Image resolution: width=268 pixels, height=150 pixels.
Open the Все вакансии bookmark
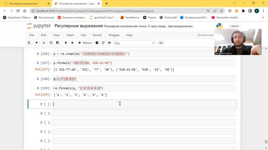(x=44, y=17)
